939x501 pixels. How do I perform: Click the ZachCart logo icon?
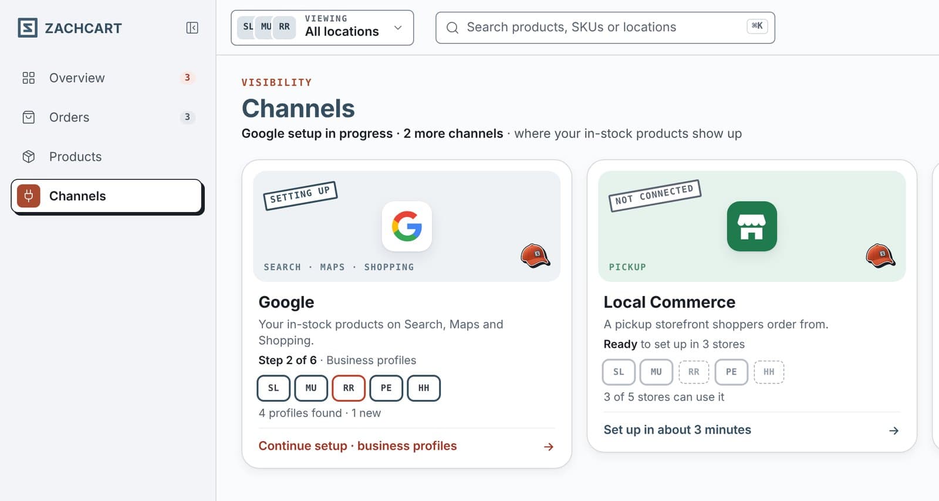click(28, 28)
